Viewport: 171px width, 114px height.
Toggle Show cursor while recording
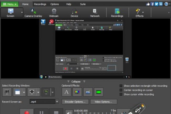[x=121, y=94]
